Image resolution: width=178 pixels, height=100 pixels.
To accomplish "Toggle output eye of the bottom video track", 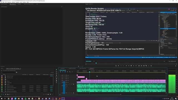I will (68, 82).
